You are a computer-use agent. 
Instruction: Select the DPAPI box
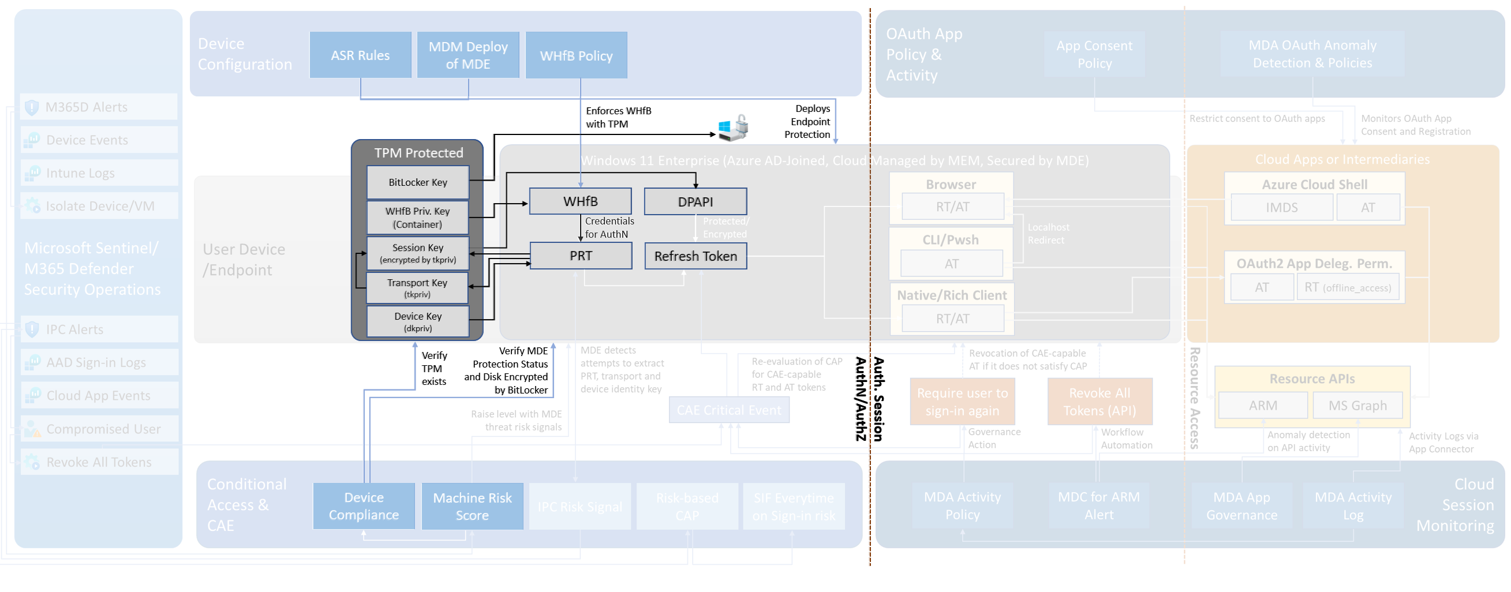(695, 201)
